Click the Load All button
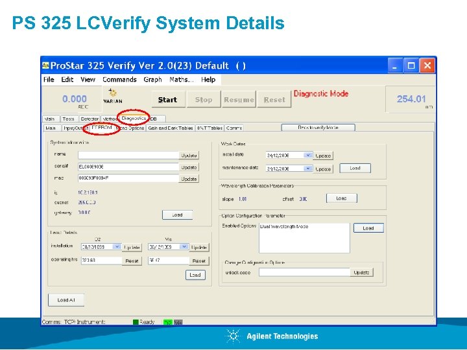The height and width of the screenshot is (350, 467). [x=66, y=300]
